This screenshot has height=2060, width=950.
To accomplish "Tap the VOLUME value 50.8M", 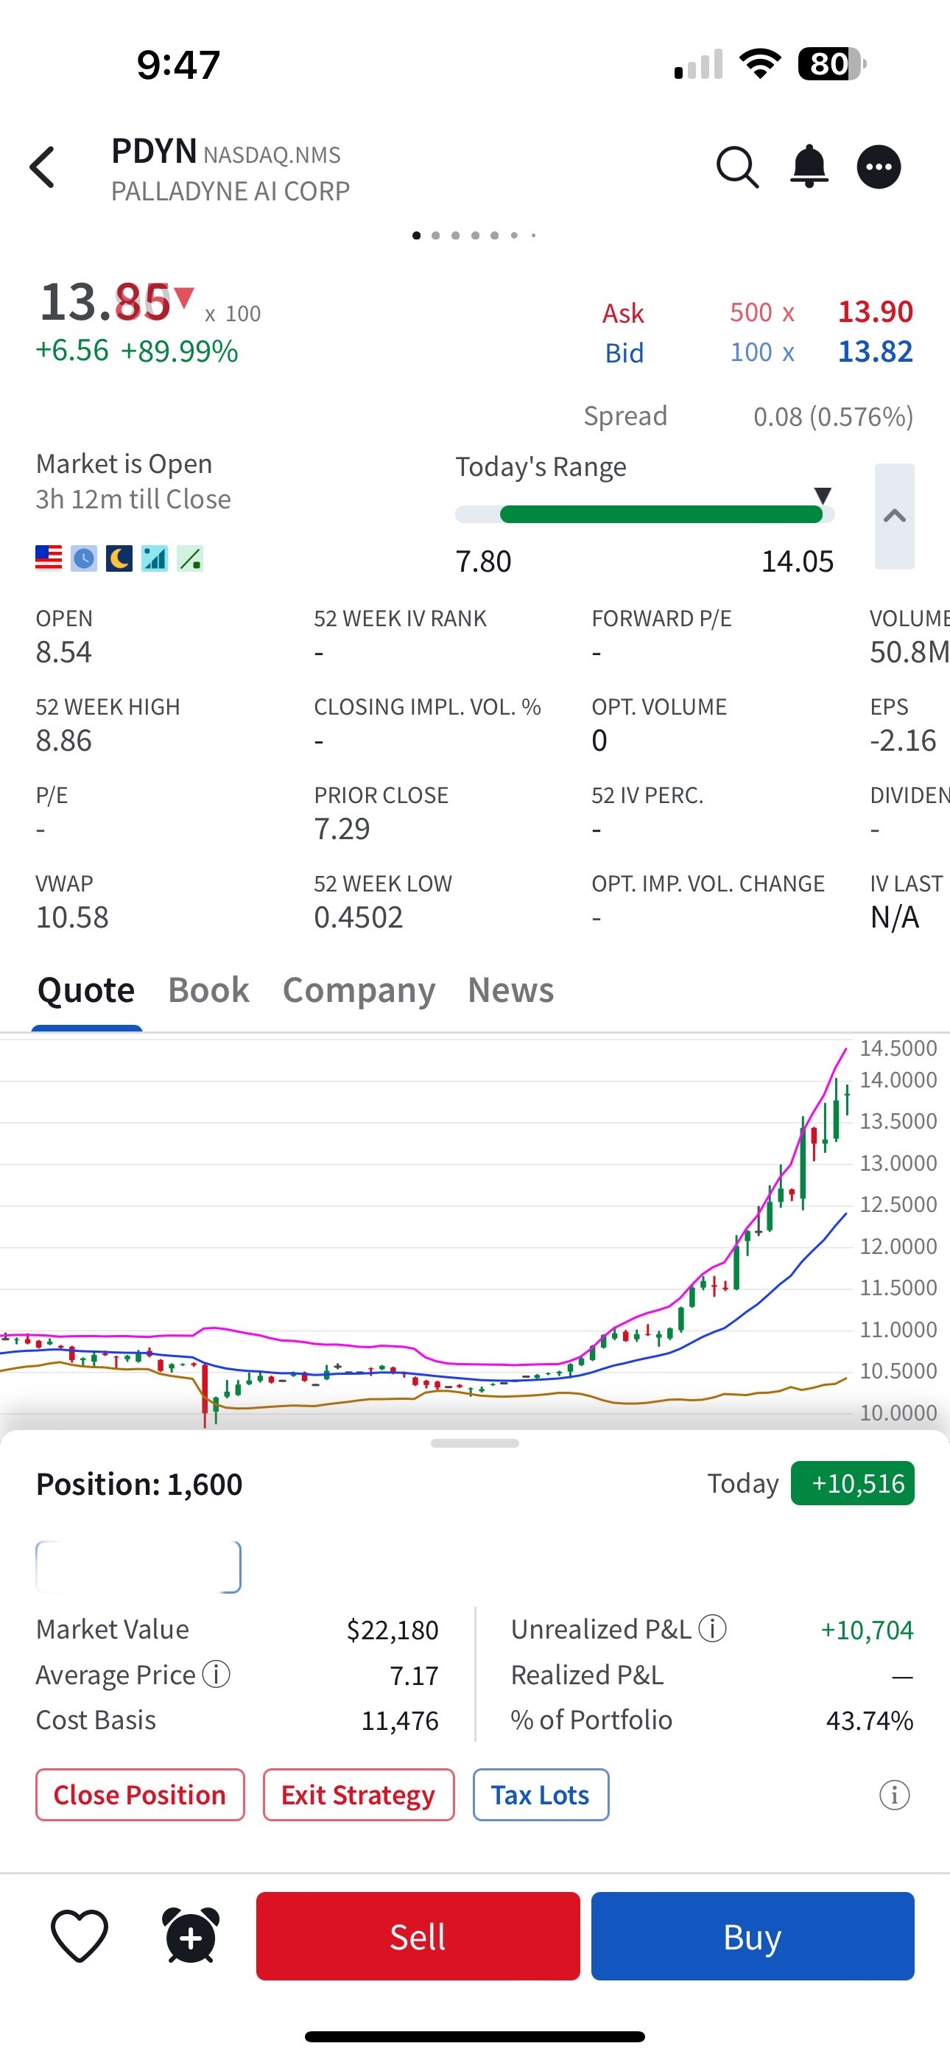I will [909, 652].
